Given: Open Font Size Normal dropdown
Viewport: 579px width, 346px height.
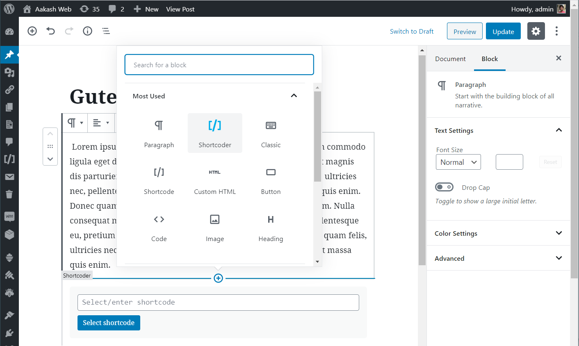Looking at the screenshot, I should pos(458,162).
